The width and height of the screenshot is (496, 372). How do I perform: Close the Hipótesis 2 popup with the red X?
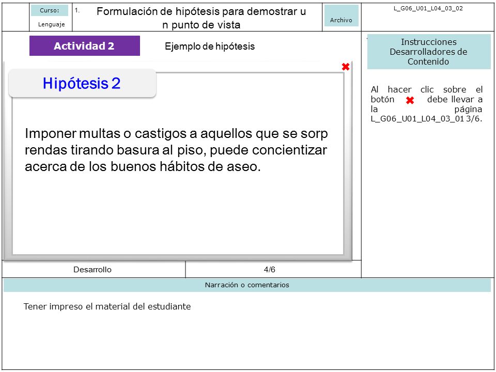[346, 67]
